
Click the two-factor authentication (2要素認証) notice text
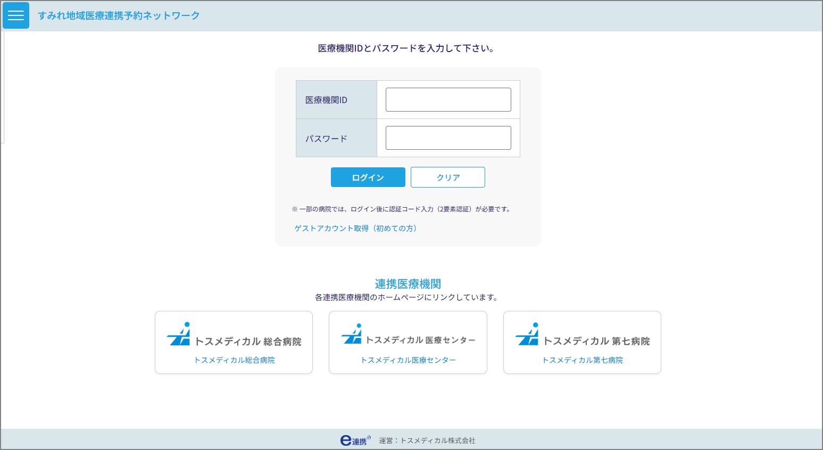point(402,209)
